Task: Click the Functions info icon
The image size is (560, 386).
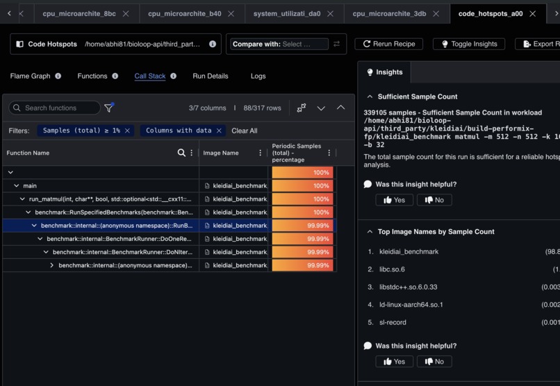Action: pos(115,76)
